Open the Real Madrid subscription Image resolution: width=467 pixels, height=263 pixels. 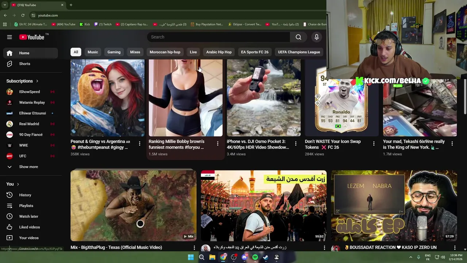click(x=31, y=124)
